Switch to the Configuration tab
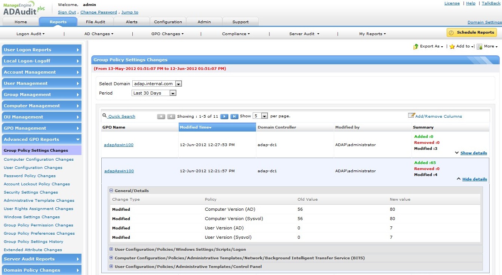The width and height of the screenshot is (502, 275). pos(168,22)
